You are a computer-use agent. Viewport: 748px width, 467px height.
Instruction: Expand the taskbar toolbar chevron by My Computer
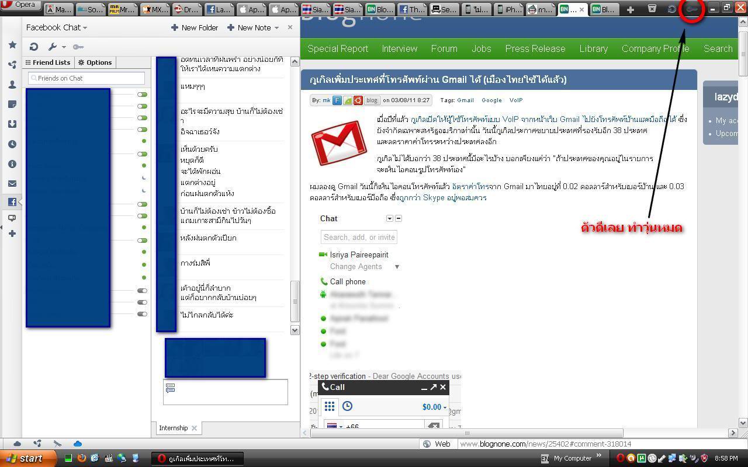pos(599,456)
